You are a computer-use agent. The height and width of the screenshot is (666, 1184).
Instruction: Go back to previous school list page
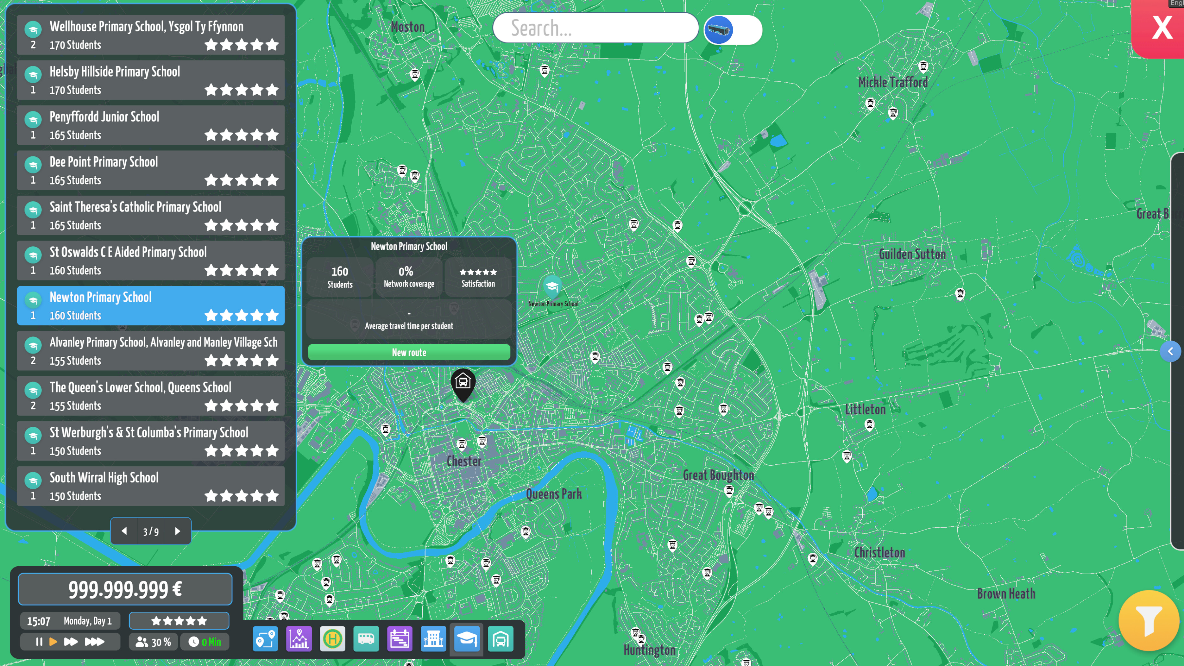point(124,531)
